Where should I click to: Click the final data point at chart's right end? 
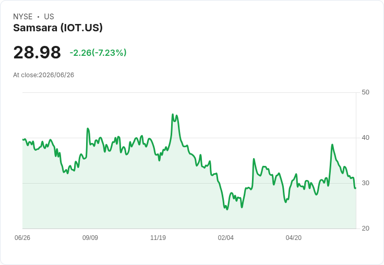355,188
